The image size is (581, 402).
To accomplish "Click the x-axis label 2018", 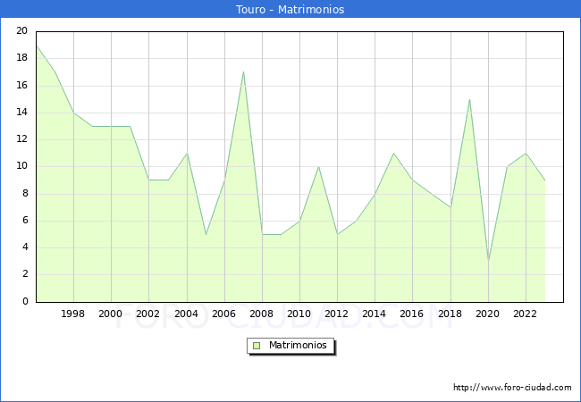I will click(x=450, y=314).
